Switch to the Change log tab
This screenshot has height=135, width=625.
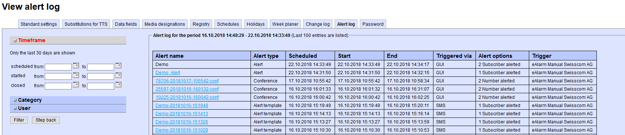pyautogui.click(x=318, y=24)
